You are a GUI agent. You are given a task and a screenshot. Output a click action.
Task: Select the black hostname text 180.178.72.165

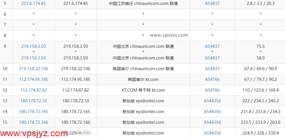click(76, 112)
